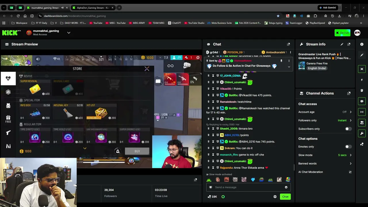Open the browser downloads icon
The image size is (368, 207).
(340, 16)
